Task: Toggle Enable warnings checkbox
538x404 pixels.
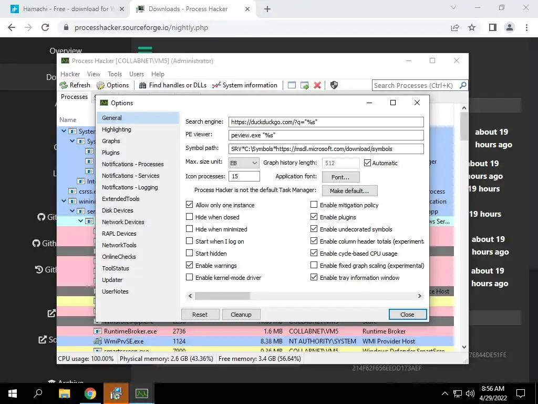Action: (189, 265)
